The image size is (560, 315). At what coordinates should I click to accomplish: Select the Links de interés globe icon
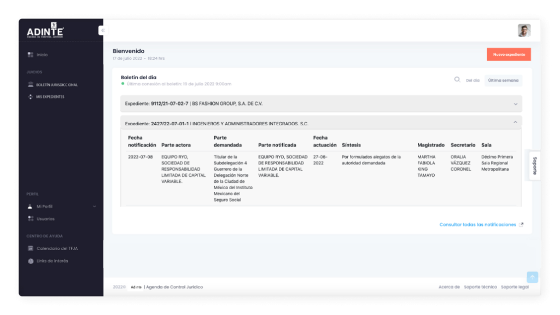click(x=30, y=261)
